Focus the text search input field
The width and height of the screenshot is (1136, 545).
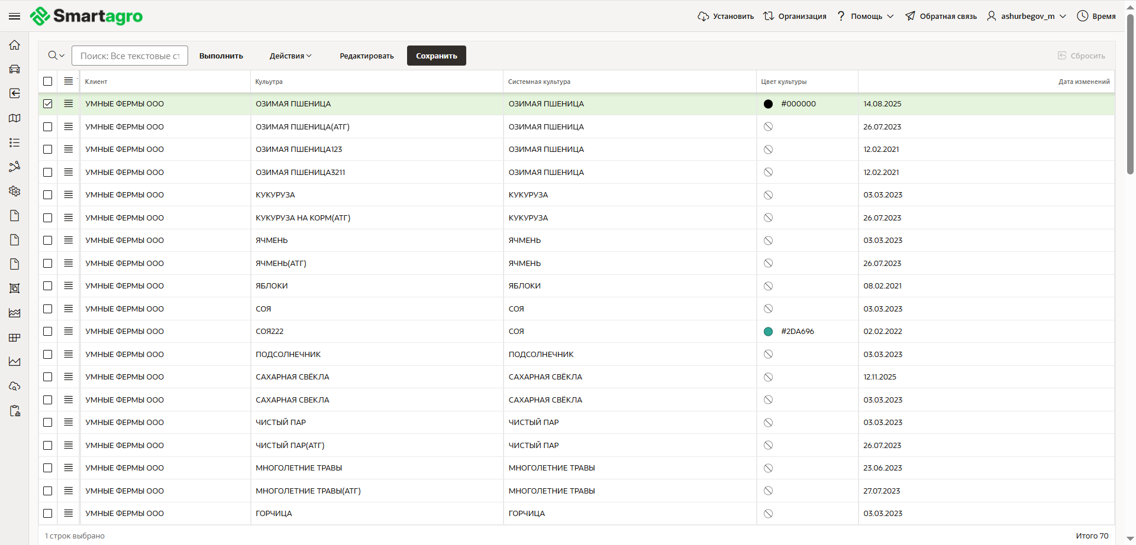(x=130, y=56)
